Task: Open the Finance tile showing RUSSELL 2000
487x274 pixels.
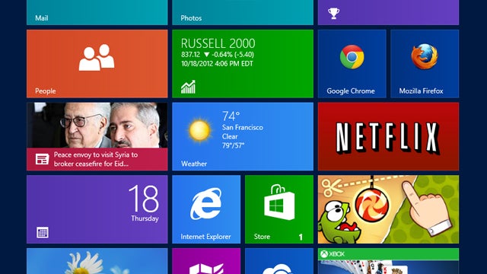Action: [x=243, y=64]
